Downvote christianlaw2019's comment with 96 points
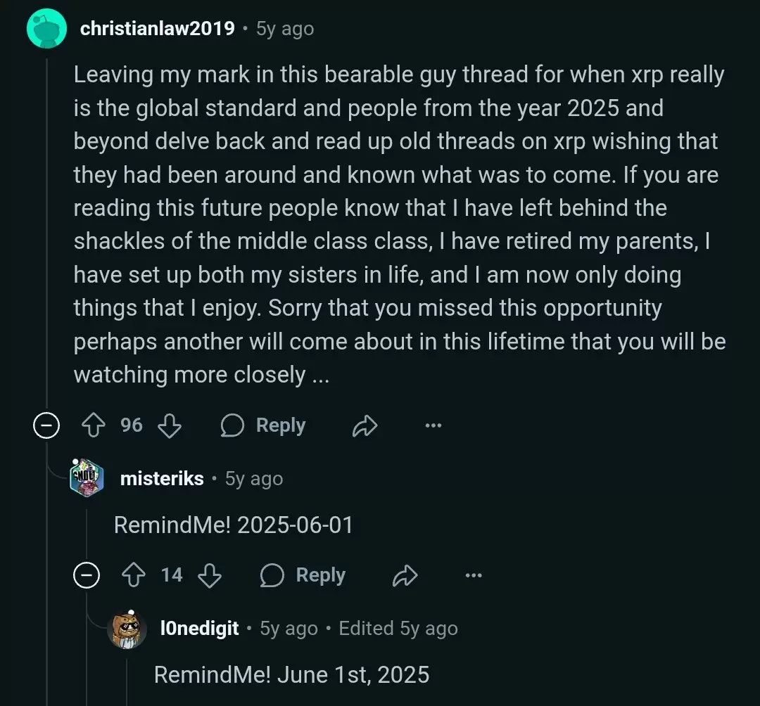Screen dimensions: 760x706 click(x=170, y=425)
